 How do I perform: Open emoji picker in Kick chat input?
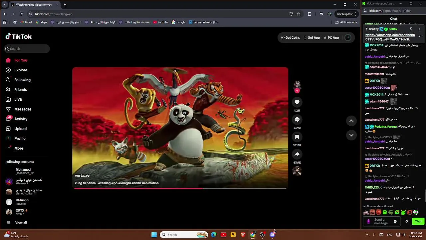(395, 221)
